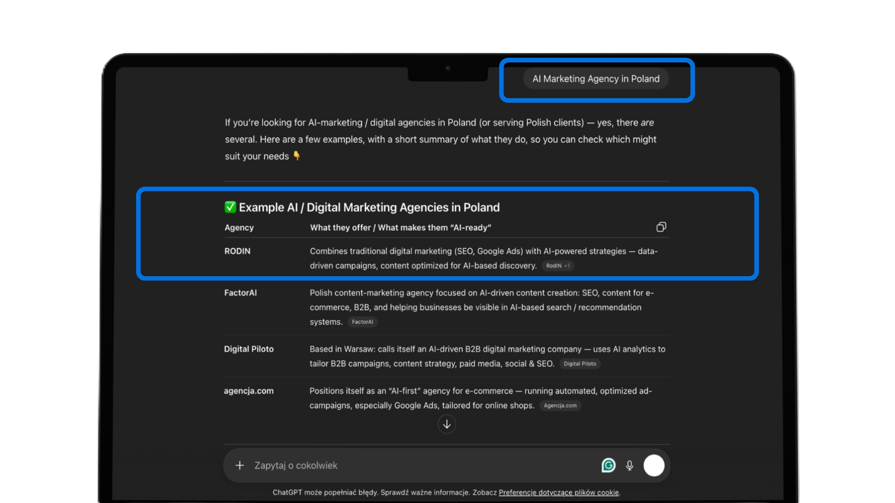895x503 pixels.
Task: Open the FactorAI source citation chip
Action: [x=362, y=322]
